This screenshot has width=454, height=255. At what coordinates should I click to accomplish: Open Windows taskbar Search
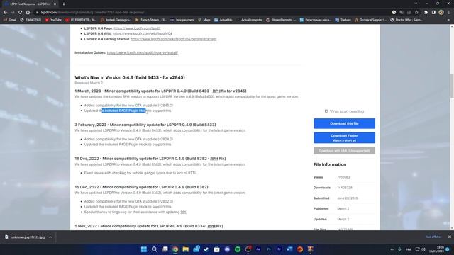coord(155,249)
